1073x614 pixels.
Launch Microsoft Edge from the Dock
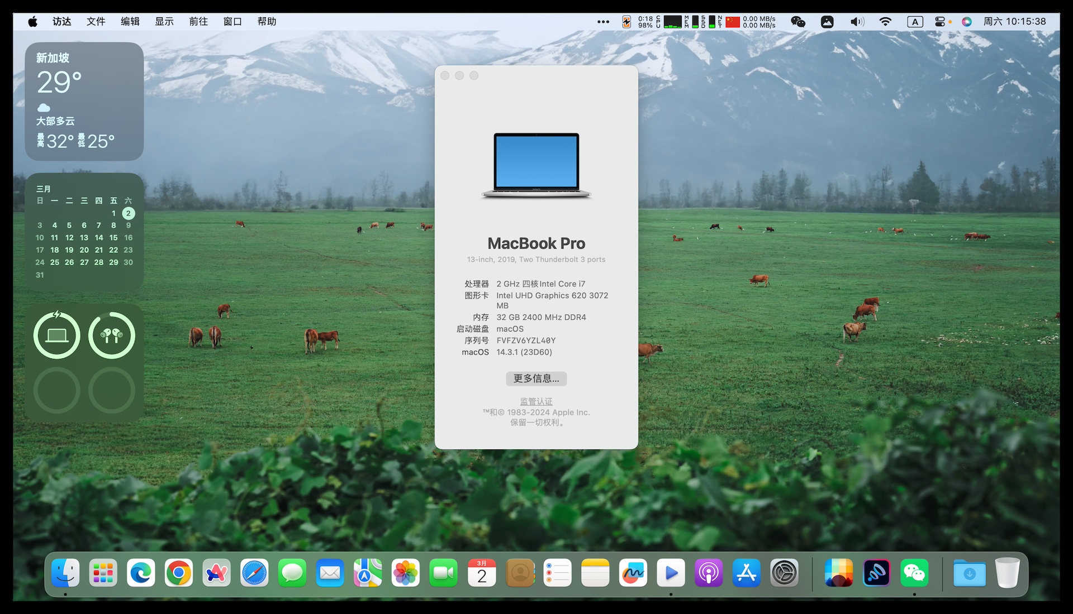[x=141, y=573]
